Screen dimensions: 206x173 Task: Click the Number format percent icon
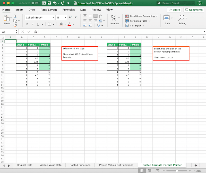(114, 18)
